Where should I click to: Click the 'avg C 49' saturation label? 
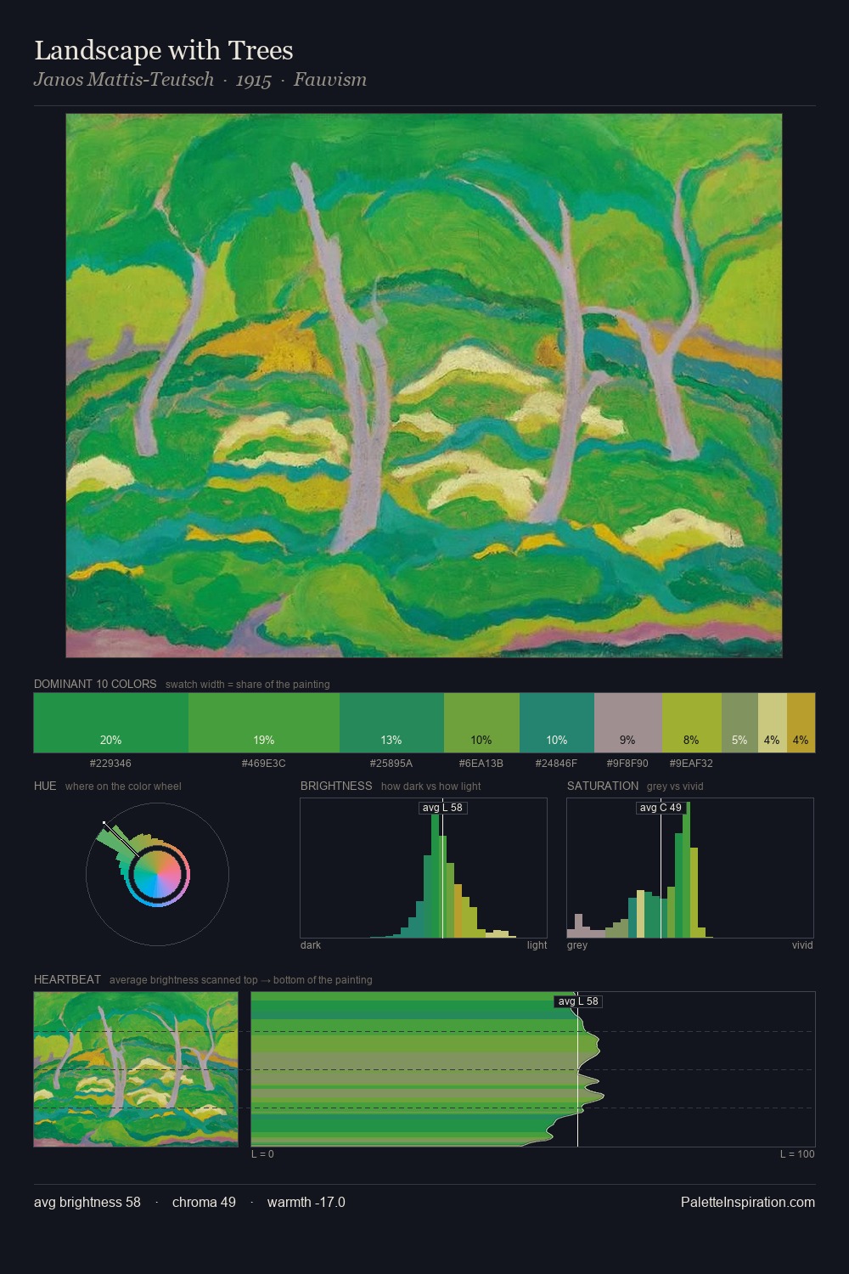pos(661,808)
